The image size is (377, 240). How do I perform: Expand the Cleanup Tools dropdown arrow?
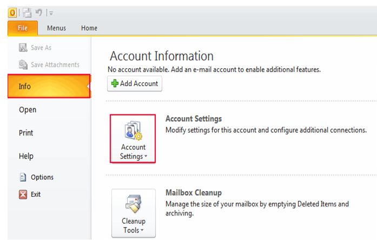tap(142, 230)
